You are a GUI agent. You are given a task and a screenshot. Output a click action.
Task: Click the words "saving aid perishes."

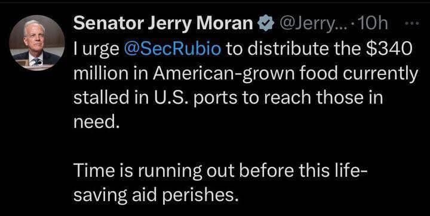[155, 196]
